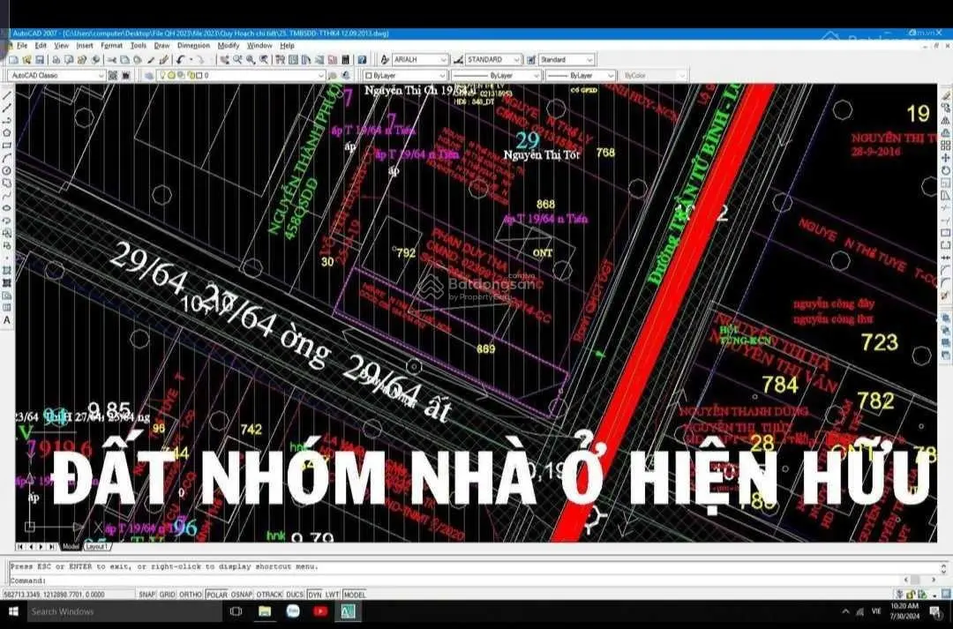953x629 pixels.
Task: Click the Text Style icon beside ARIALH
Action: (x=385, y=60)
